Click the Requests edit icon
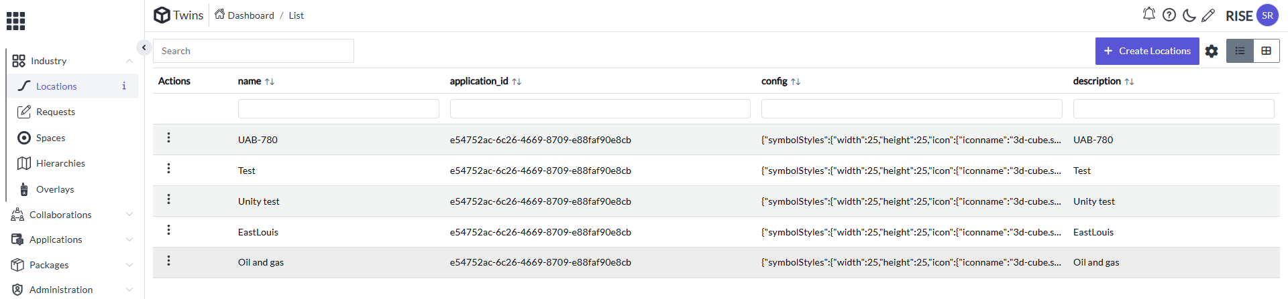This screenshot has width=1288, height=299. [x=24, y=111]
